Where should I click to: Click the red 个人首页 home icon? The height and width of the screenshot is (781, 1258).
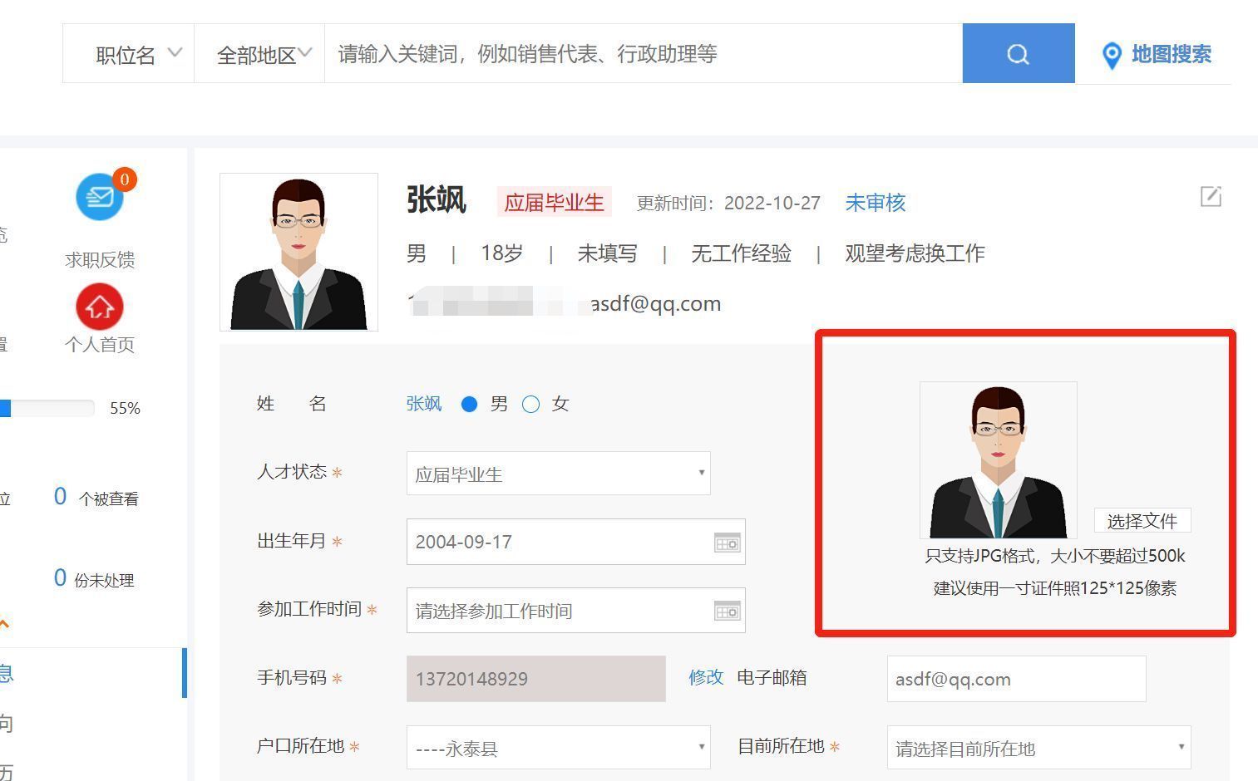coord(99,306)
